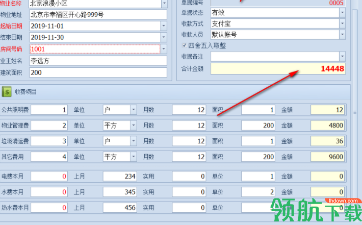
Task: Click the 电费 上月 field 234
Action: pyautogui.click(x=120, y=176)
